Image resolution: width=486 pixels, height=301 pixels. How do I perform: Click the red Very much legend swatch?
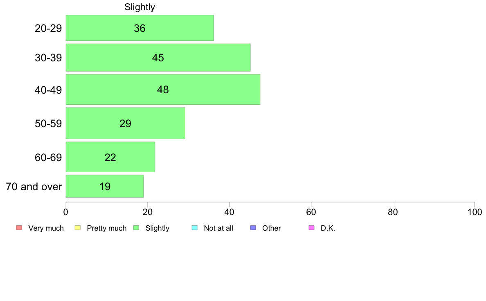[19, 228]
